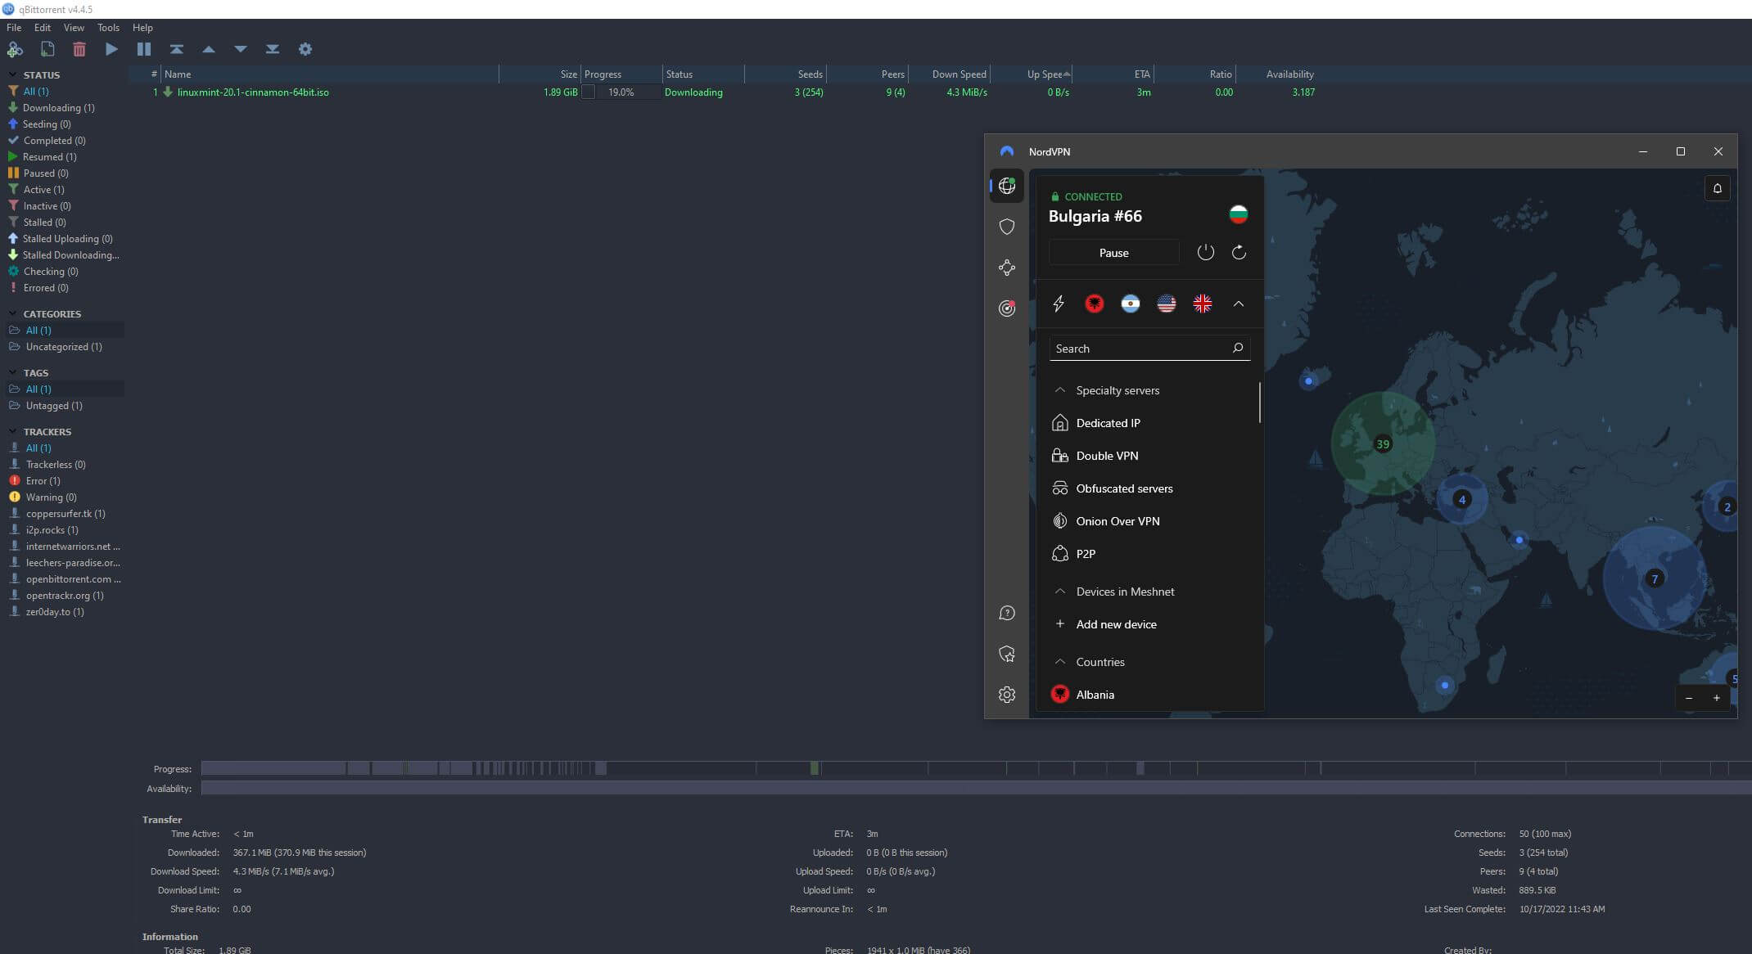Click the Pause icon in qBittorrent toolbar
The image size is (1752, 954).
click(x=144, y=49)
